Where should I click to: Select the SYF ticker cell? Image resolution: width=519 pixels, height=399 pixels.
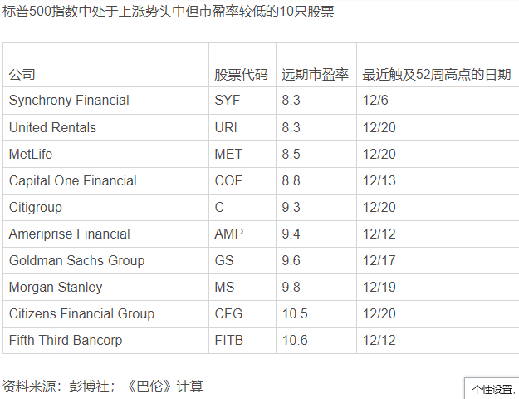(227, 101)
